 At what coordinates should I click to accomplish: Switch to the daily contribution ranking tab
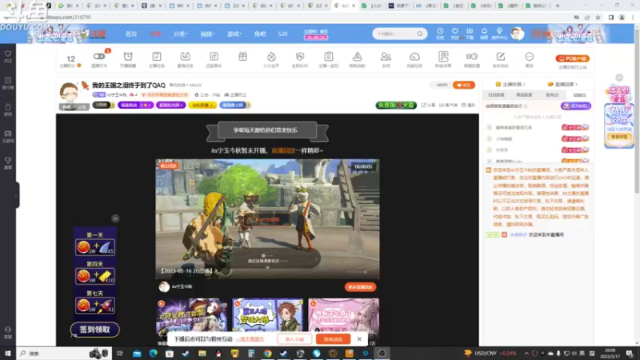tap(496, 94)
